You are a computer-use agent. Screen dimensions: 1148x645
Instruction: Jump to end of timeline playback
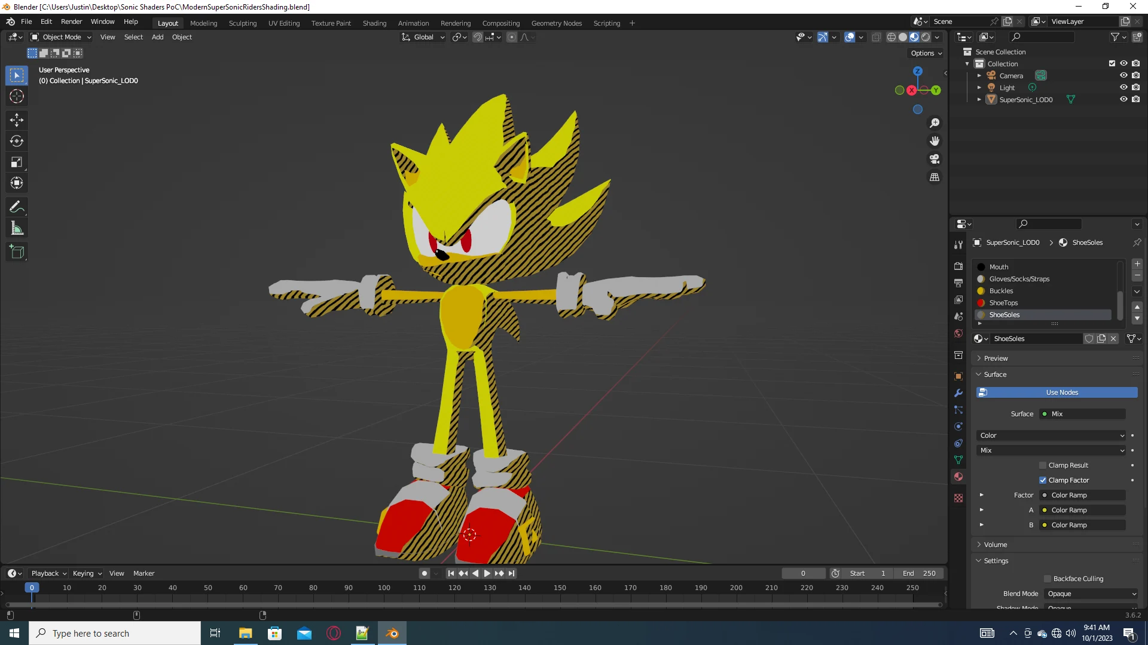[511, 573]
